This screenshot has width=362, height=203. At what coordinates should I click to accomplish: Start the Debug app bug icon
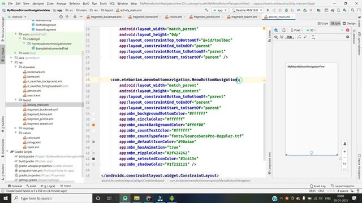click(286, 10)
